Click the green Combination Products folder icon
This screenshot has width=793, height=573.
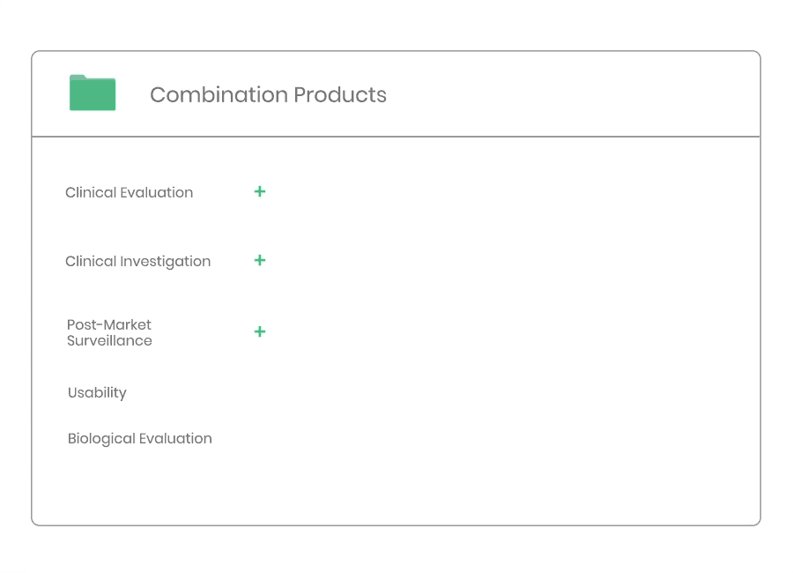point(93,93)
